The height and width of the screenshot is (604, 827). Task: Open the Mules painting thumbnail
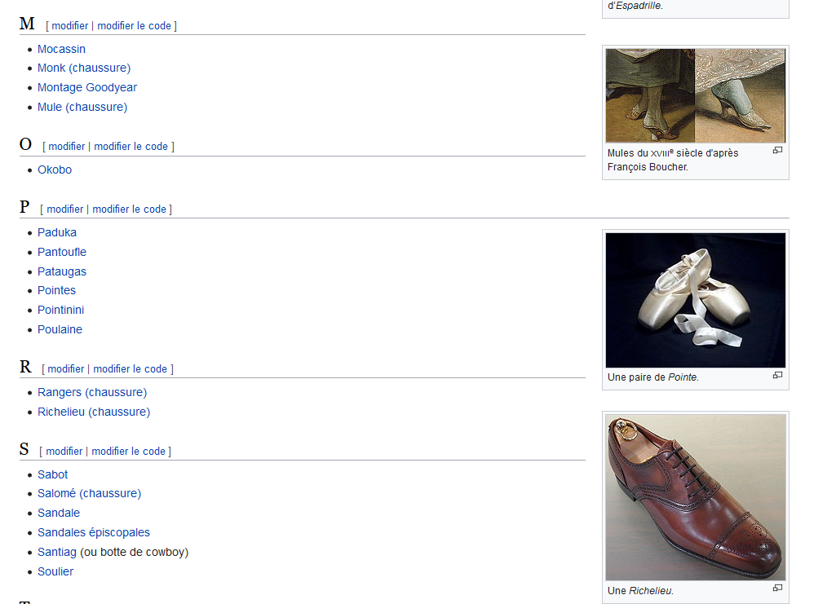695,95
